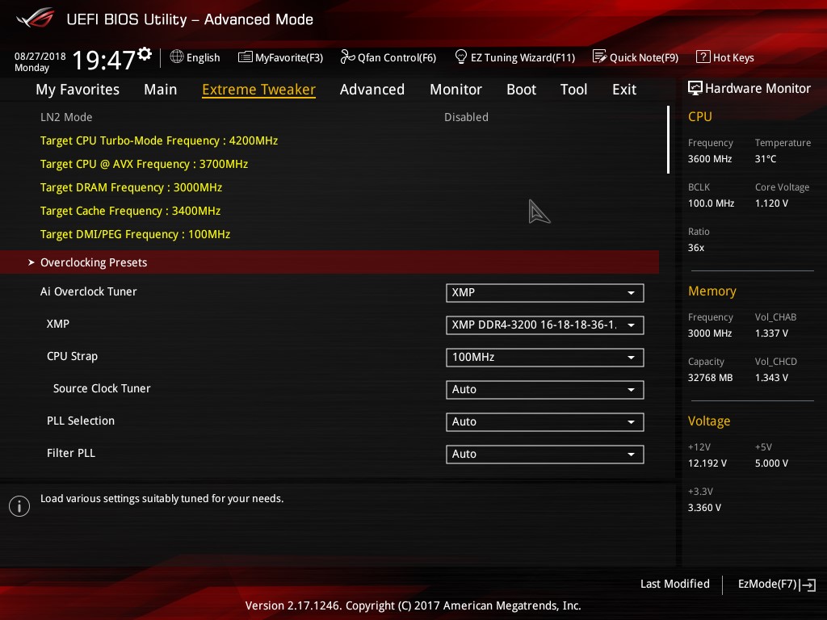Viewport: 827px width, 620px height.
Task: Click Target CPU @ AVX Frequency line
Action: pos(144,164)
